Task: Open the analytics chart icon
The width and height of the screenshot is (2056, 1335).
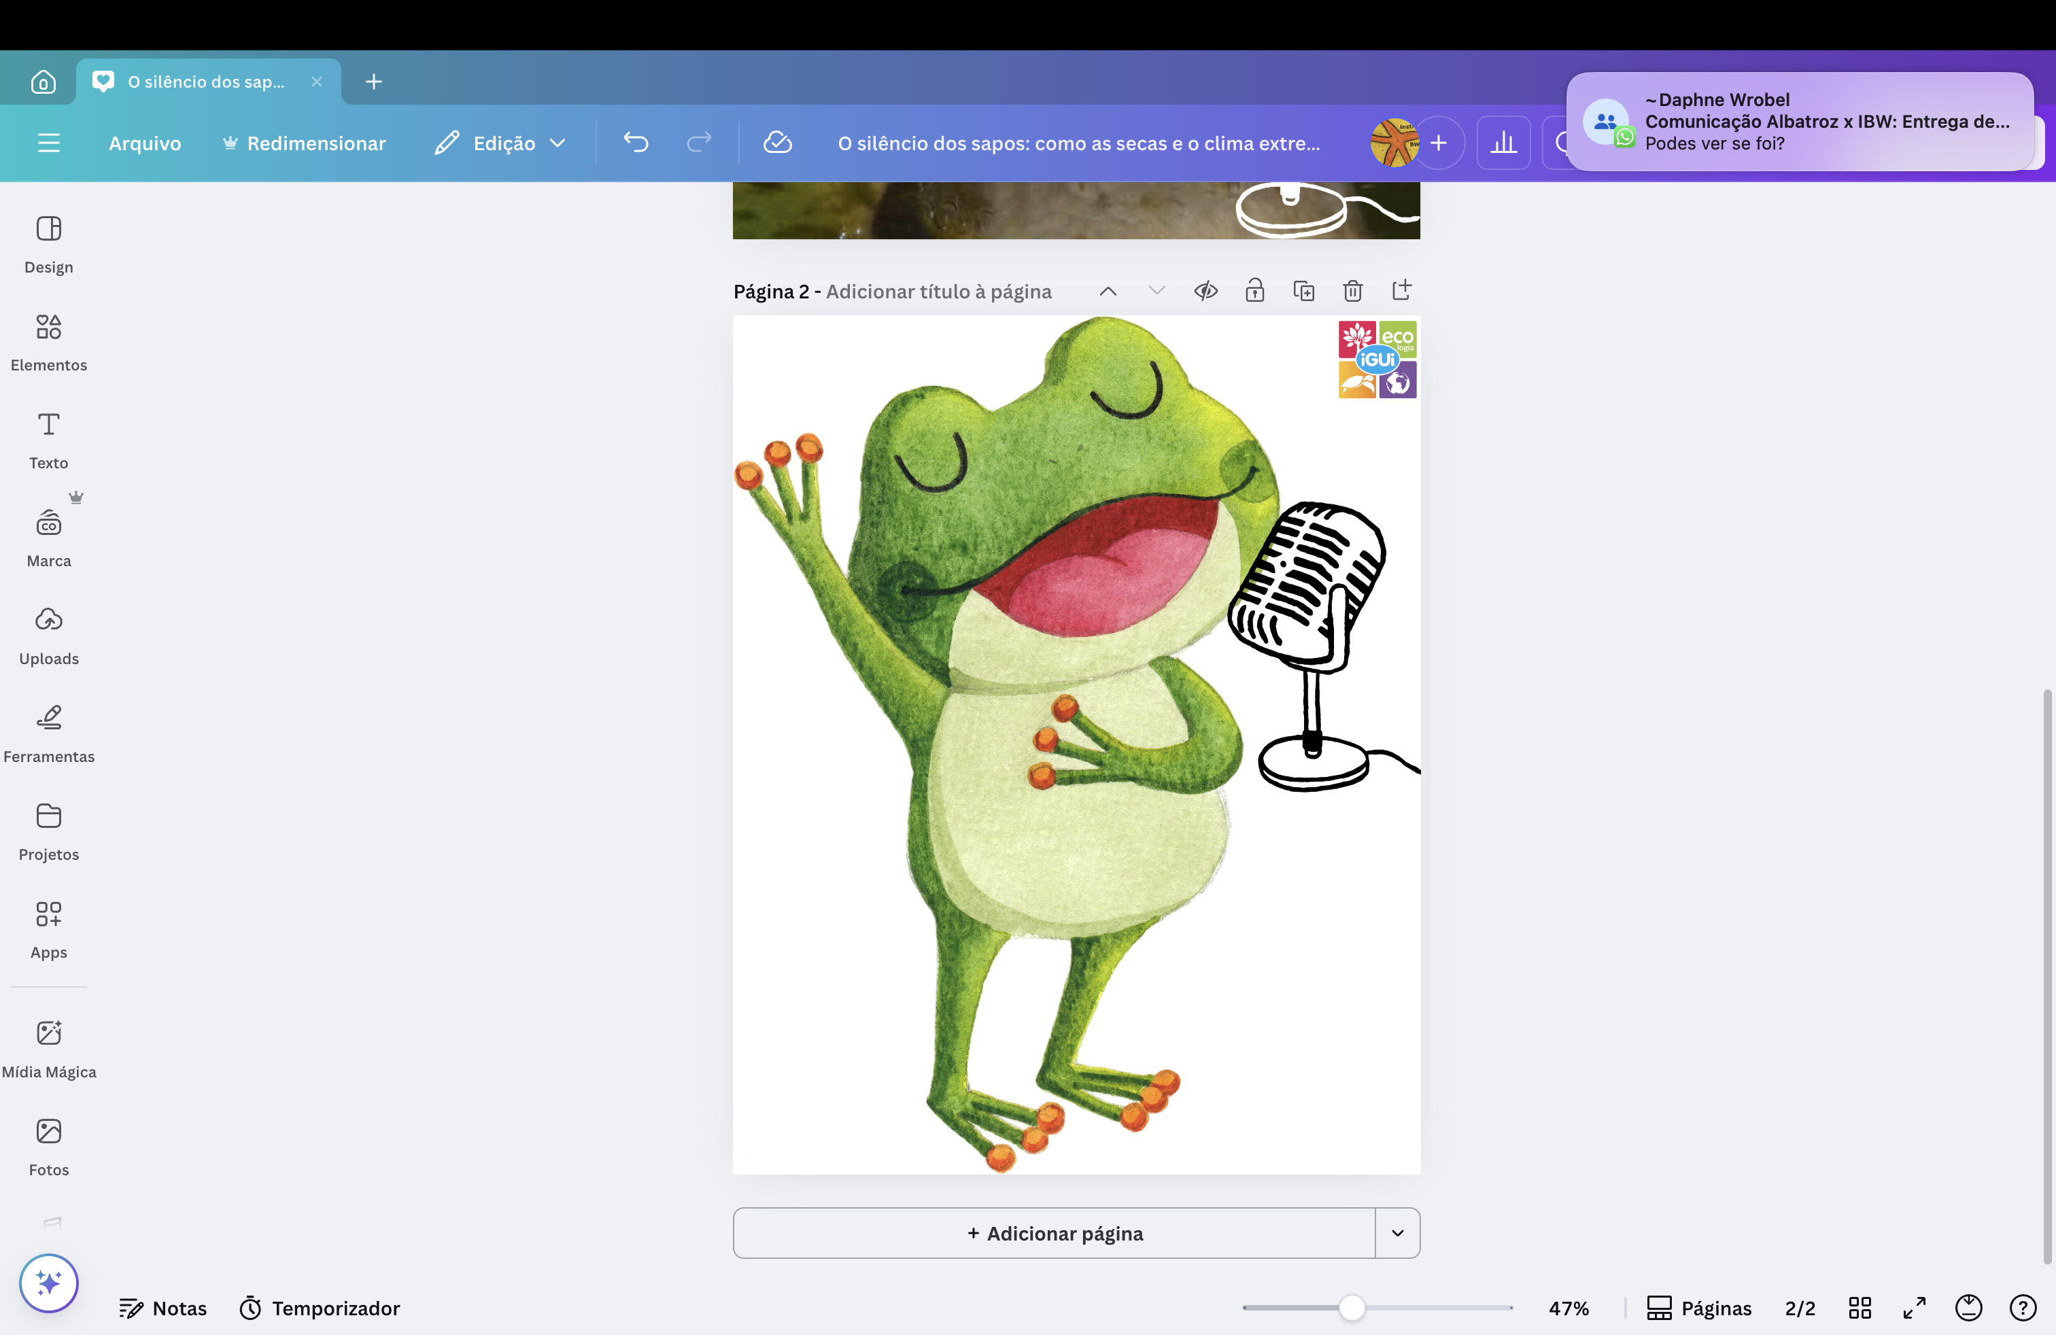Action: point(1503,143)
